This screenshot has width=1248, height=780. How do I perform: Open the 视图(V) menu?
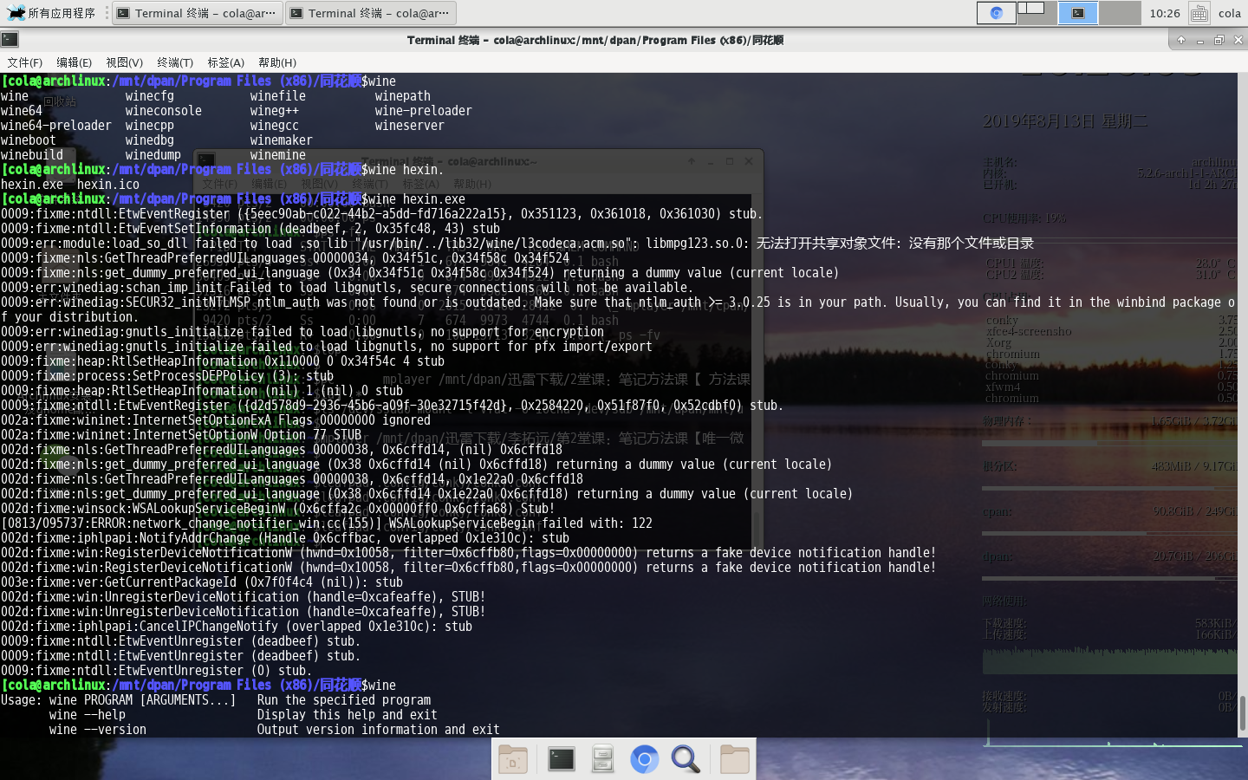(x=124, y=62)
